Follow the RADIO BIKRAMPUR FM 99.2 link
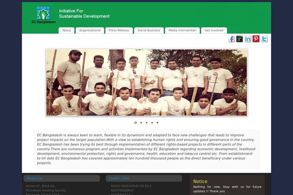 tap(131, 186)
